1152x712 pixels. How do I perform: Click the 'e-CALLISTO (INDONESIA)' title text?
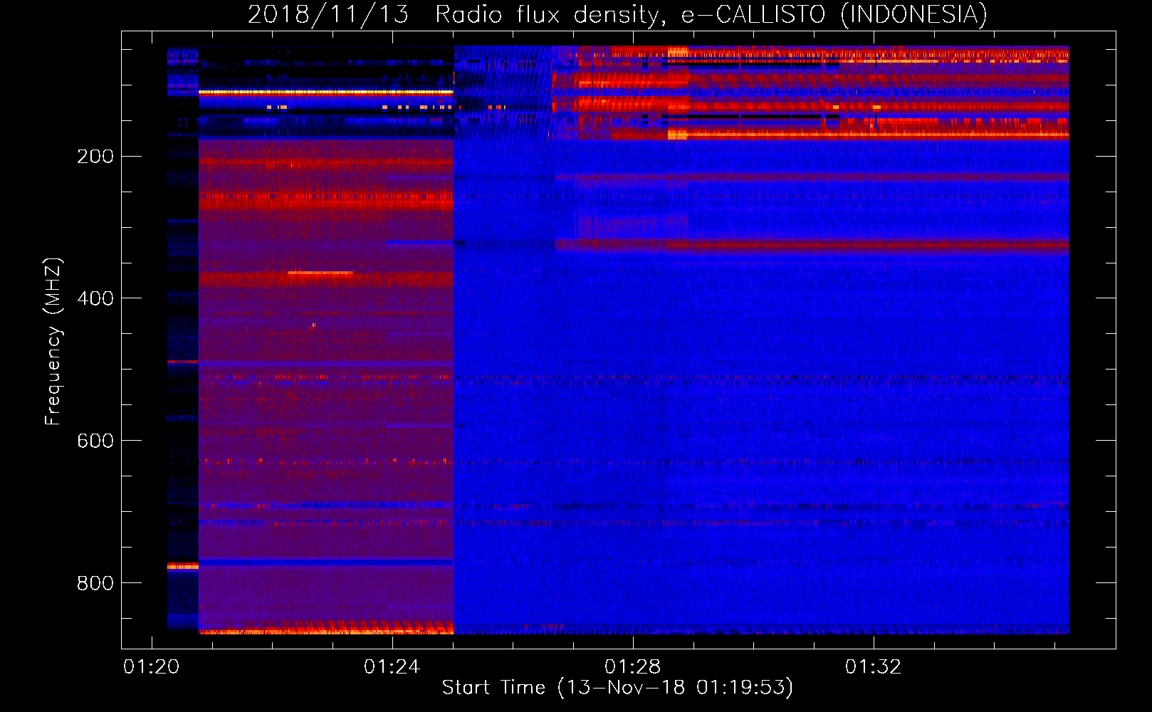tap(834, 14)
